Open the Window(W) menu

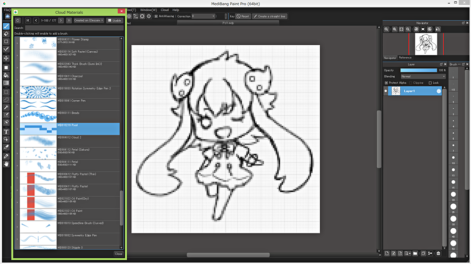(x=148, y=10)
